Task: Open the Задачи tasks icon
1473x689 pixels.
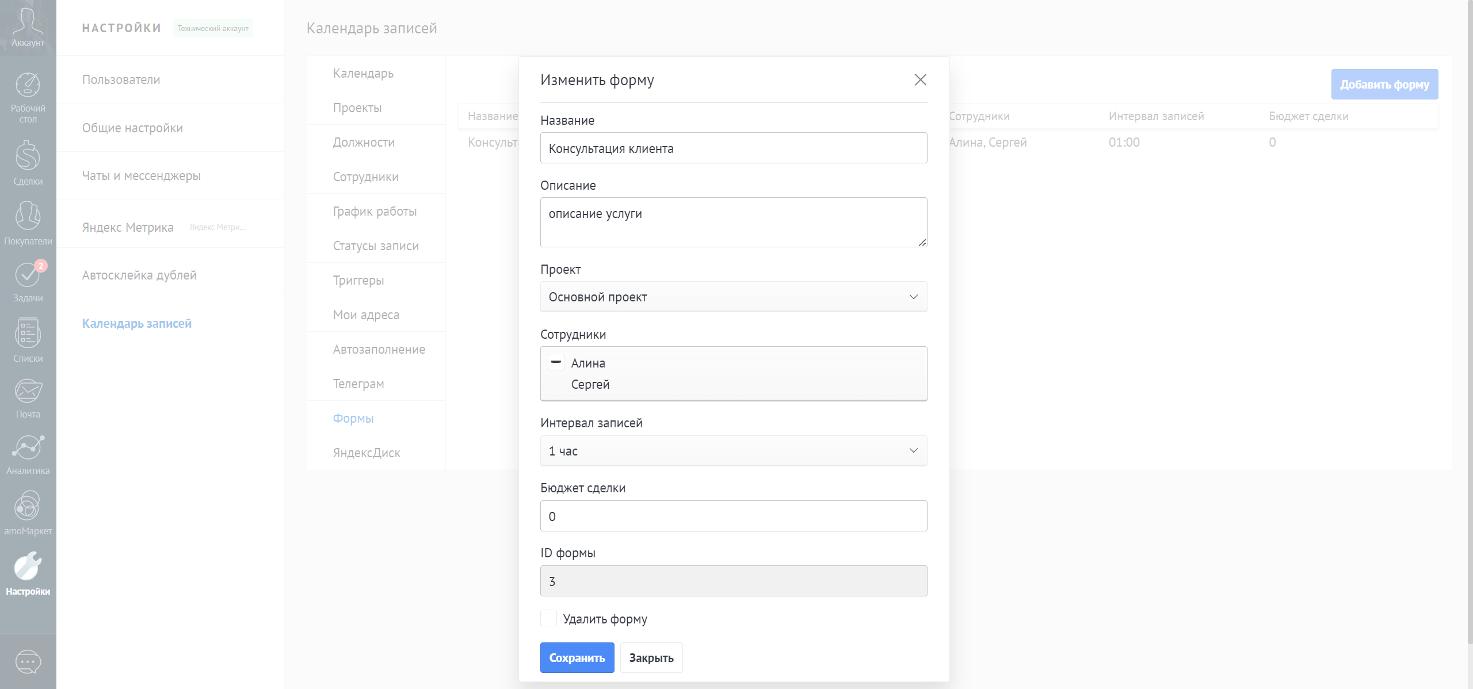Action: 28,281
